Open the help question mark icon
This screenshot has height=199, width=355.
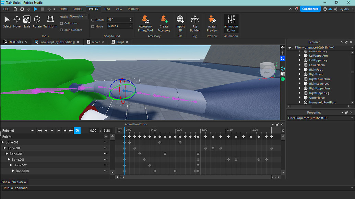click(x=325, y=9)
